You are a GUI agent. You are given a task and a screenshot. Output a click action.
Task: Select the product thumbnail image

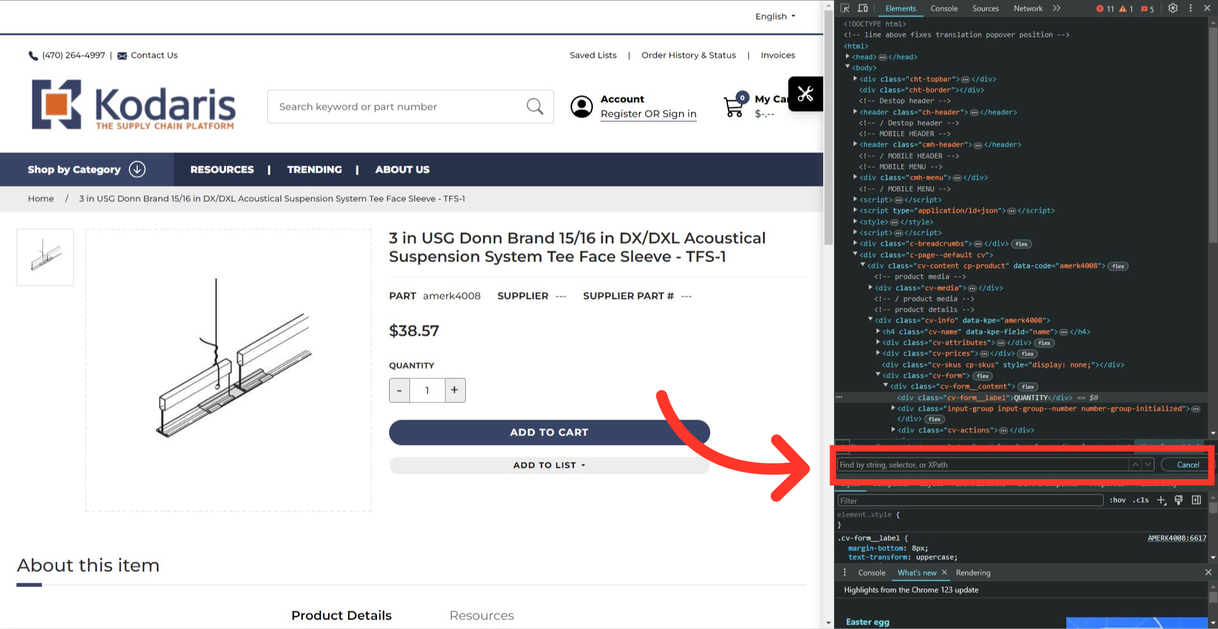[x=45, y=257]
